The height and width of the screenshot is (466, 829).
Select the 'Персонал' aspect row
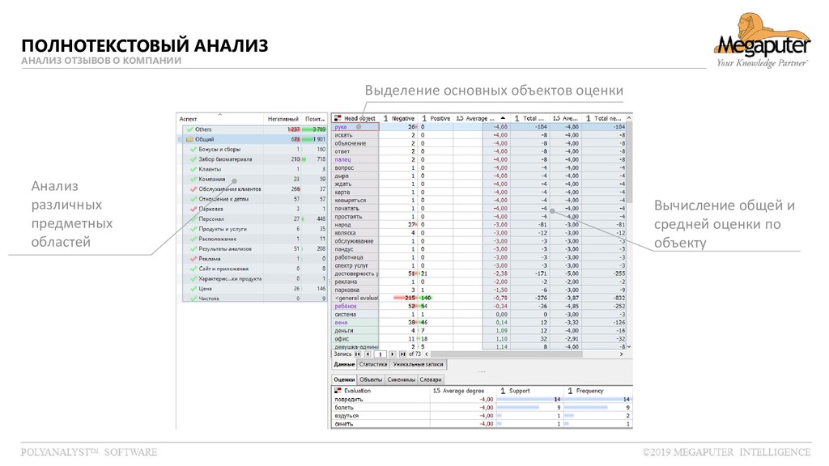255,218
